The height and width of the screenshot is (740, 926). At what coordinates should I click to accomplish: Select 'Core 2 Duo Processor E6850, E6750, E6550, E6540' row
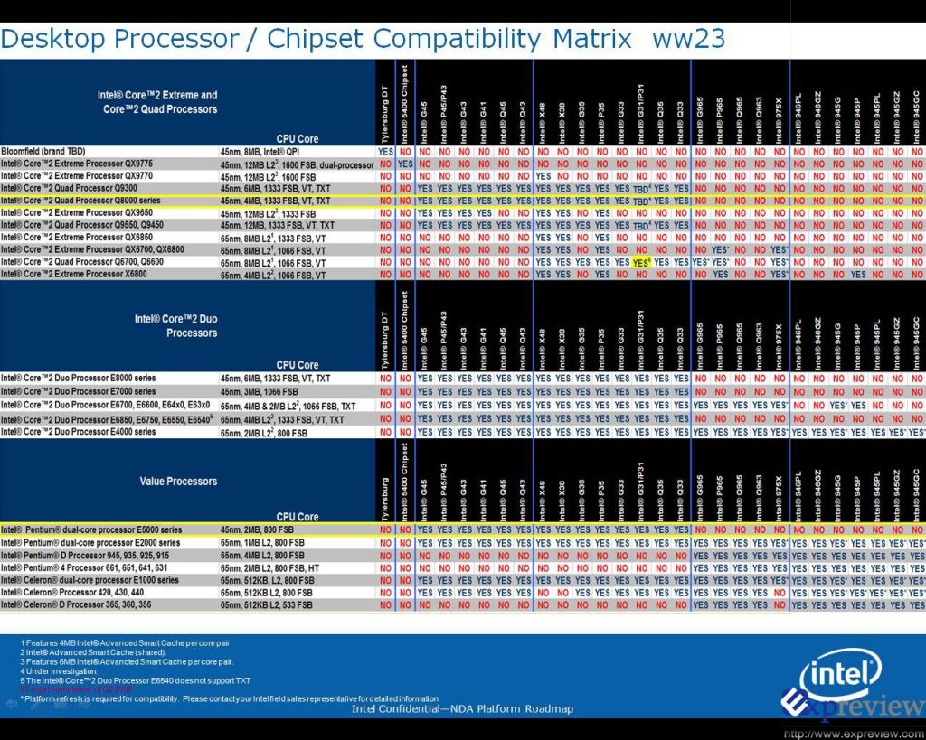(x=107, y=419)
